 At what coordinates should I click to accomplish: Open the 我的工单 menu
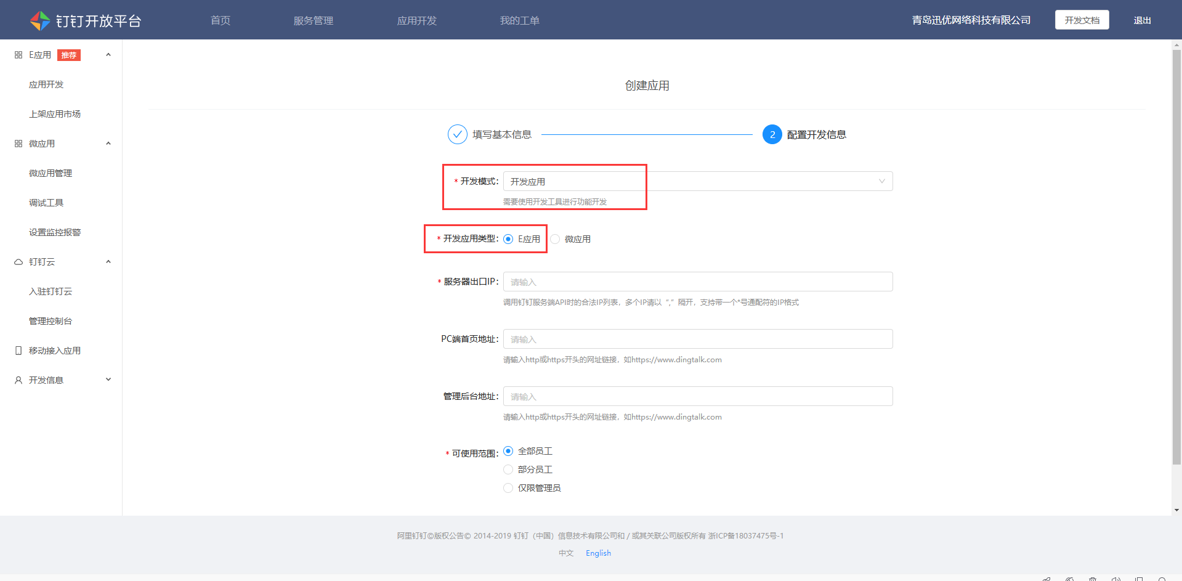point(520,20)
